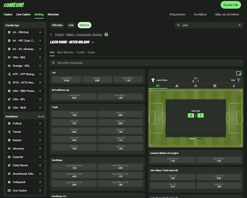Click the second slide indicator under the pitch

[199, 139]
